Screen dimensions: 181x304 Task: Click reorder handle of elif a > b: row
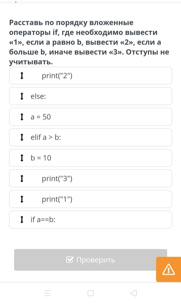pyautogui.click(x=22, y=137)
